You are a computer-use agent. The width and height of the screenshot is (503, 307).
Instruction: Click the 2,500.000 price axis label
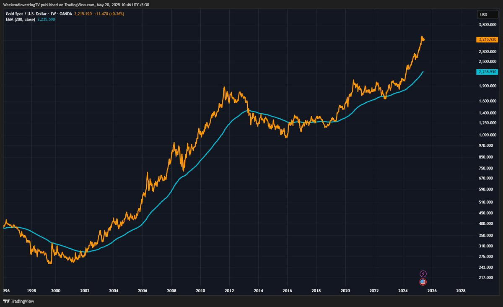pyautogui.click(x=487, y=62)
